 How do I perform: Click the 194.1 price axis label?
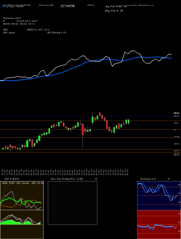[x=177, y=123]
